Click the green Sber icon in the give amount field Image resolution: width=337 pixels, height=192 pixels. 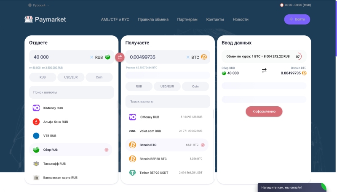108,57
